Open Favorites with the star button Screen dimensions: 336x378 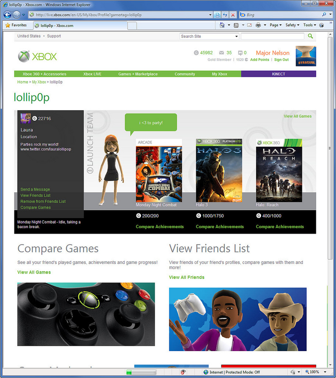pyautogui.click(x=16, y=25)
